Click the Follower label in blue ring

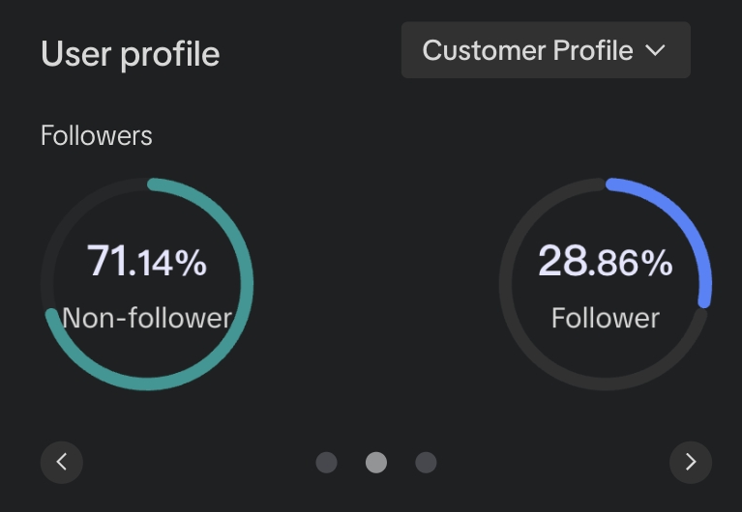click(x=606, y=318)
